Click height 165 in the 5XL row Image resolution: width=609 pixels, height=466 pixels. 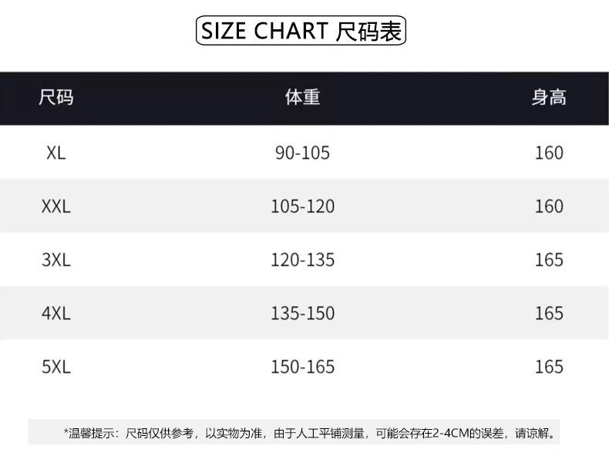pyautogui.click(x=549, y=367)
